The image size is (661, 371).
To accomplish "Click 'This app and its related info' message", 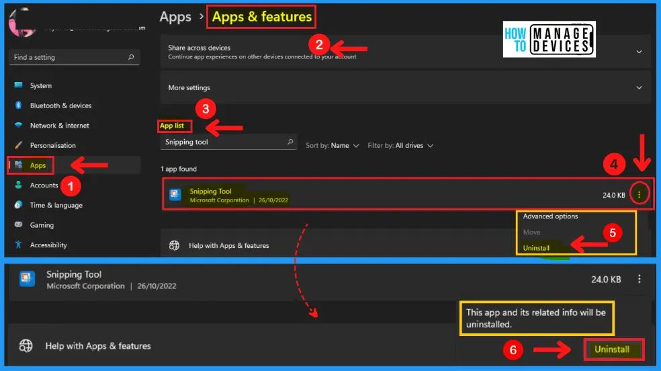I will 536,319.
